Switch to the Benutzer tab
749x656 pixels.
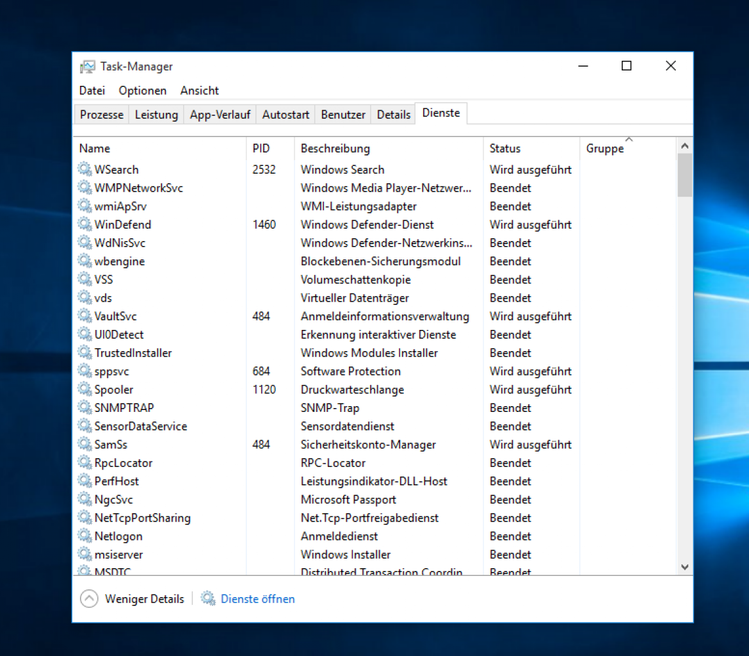coord(343,115)
